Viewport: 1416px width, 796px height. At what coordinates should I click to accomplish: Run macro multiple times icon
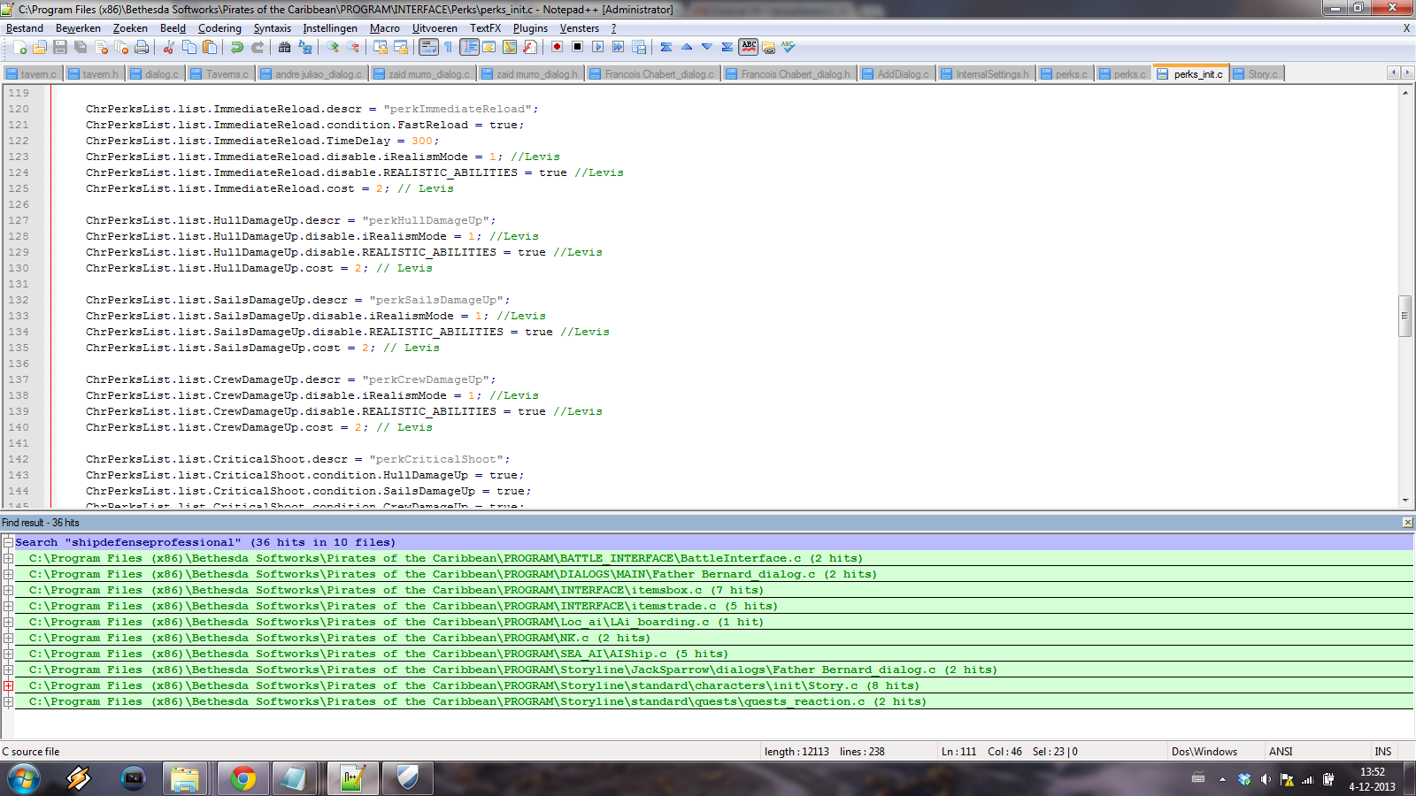(618, 47)
